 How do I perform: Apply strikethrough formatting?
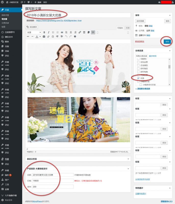pyautogui.click(x=28, y=36)
